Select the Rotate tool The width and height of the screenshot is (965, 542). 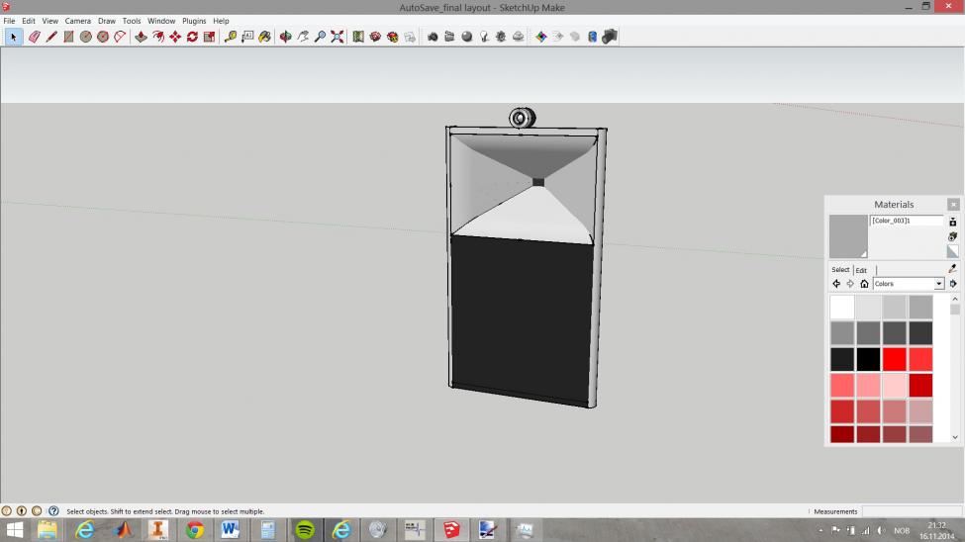click(x=192, y=37)
